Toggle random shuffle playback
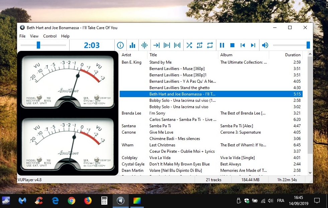 point(189,45)
